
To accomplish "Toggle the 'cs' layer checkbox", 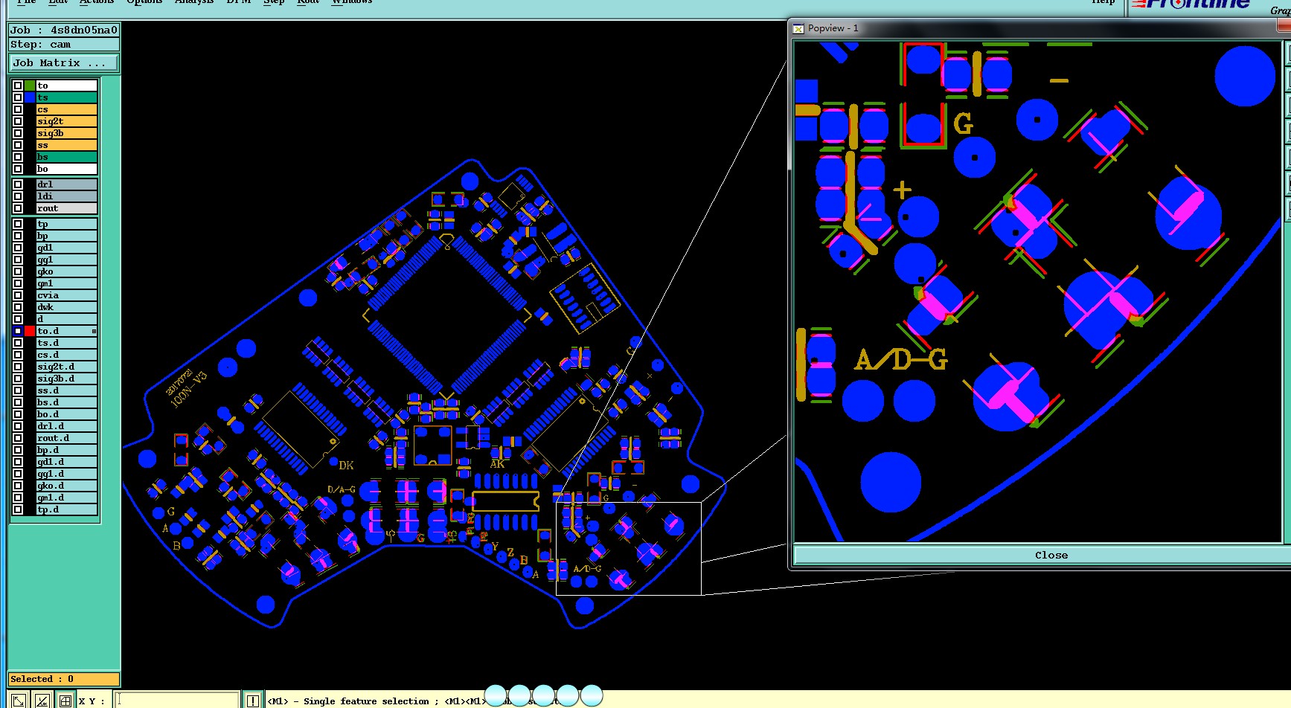I will (x=18, y=109).
